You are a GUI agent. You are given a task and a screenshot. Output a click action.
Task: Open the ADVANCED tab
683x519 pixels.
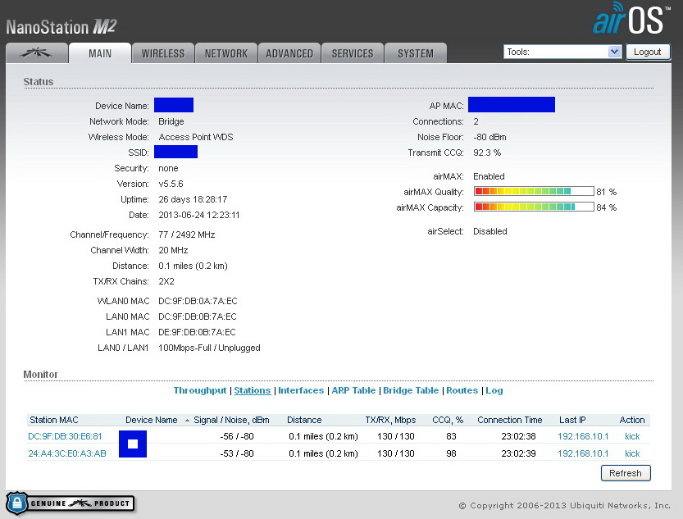tap(289, 53)
